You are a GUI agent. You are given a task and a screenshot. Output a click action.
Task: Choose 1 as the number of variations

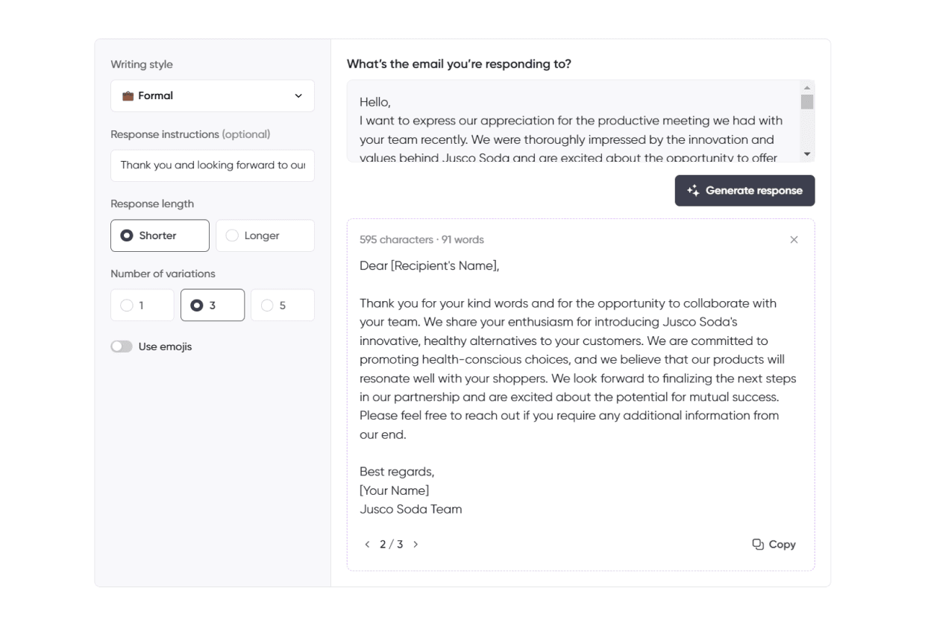[x=142, y=306]
